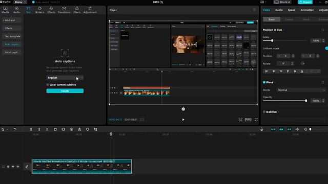This screenshot has height=184, width=328.
Task: Lock the video track
Action: 8,167
